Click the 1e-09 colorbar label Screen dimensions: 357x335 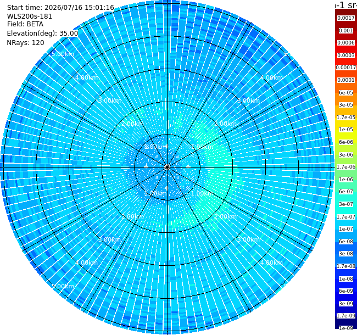(x=346, y=328)
